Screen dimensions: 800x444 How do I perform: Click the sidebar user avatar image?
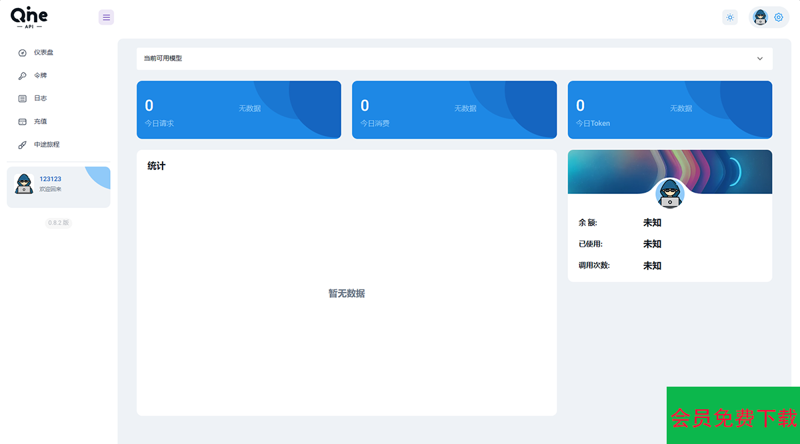coord(24,184)
